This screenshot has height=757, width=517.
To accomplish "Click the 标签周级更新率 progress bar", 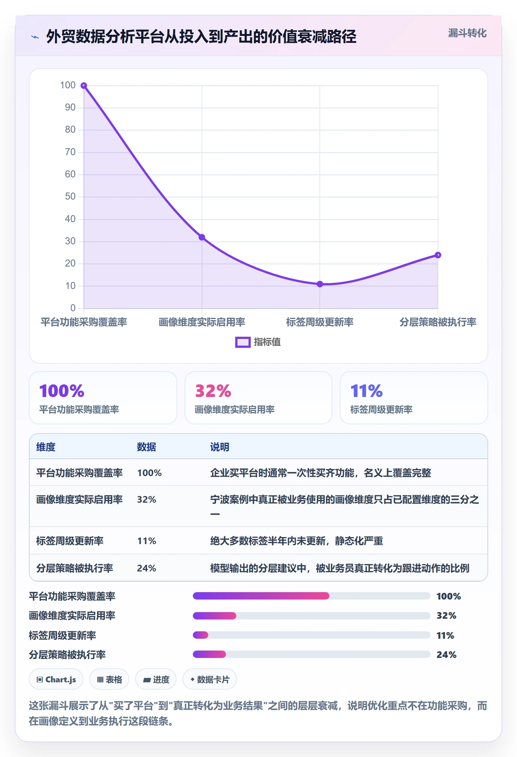I will pyautogui.click(x=311, y=635).
